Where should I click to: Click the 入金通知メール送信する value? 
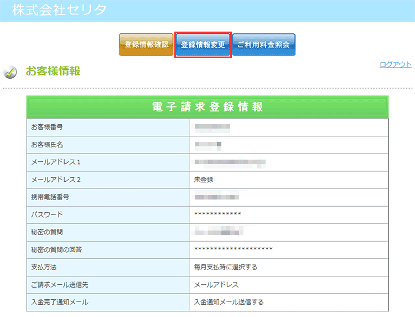point(229,302)
